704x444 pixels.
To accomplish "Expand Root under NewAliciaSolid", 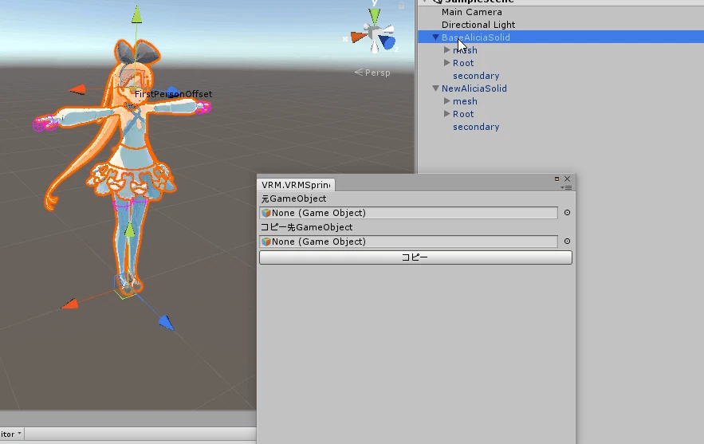I will (446, 113).
